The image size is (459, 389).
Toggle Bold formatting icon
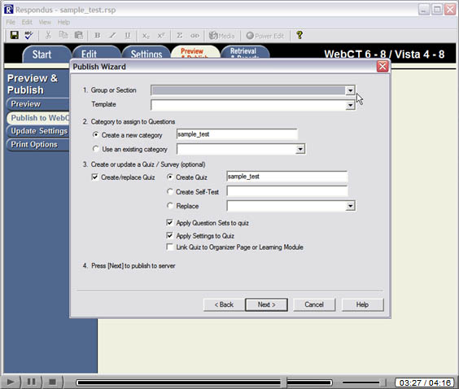[x=98, y=36]
